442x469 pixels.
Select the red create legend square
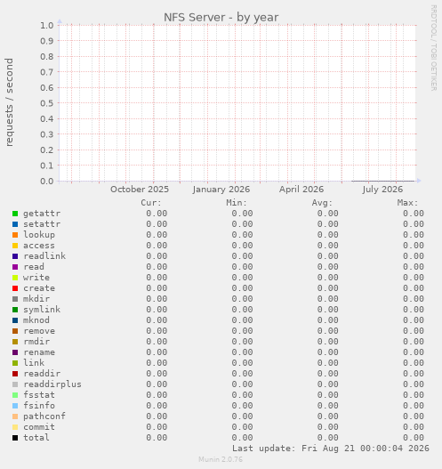[15, 288]
